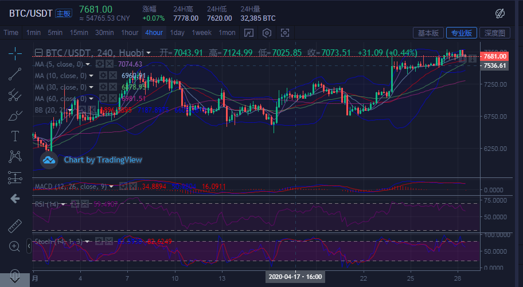Open the indicators chart icon in toolbar
This screenshot has height=287, width=523.
(x=249, y=33)
